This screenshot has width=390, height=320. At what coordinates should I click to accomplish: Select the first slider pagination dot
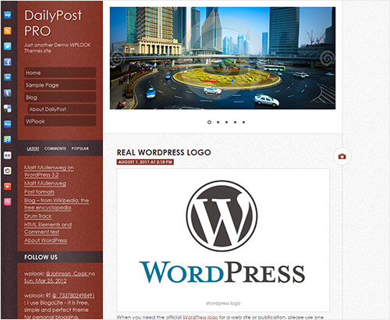209,122
